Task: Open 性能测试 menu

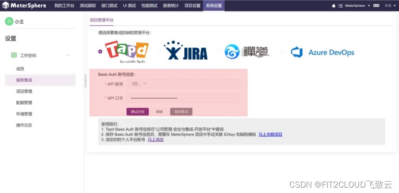Action: pos(149,5)
